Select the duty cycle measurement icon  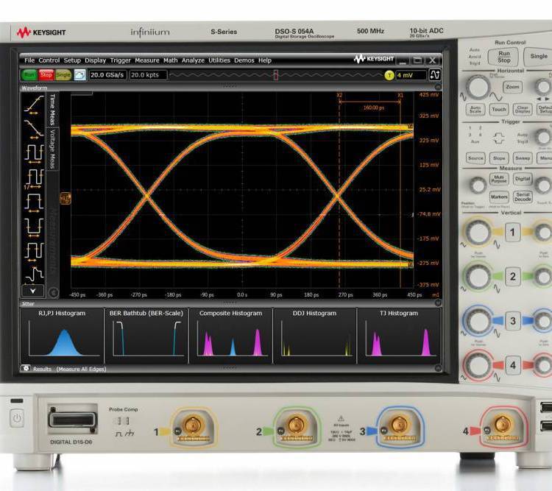pos(34,252)
